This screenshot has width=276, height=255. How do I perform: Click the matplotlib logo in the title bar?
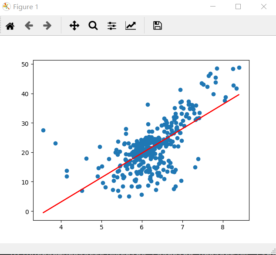7,7
